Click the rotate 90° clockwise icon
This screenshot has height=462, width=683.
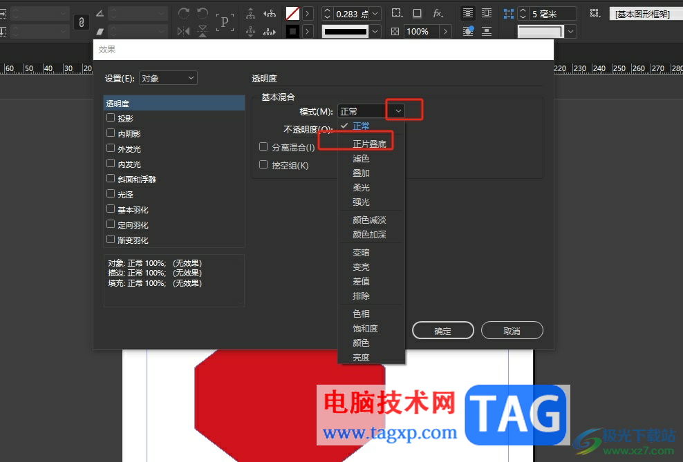click(x=184, y=13)
